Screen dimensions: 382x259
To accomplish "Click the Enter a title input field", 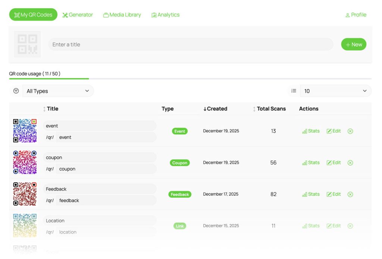I will coord(190,44).
